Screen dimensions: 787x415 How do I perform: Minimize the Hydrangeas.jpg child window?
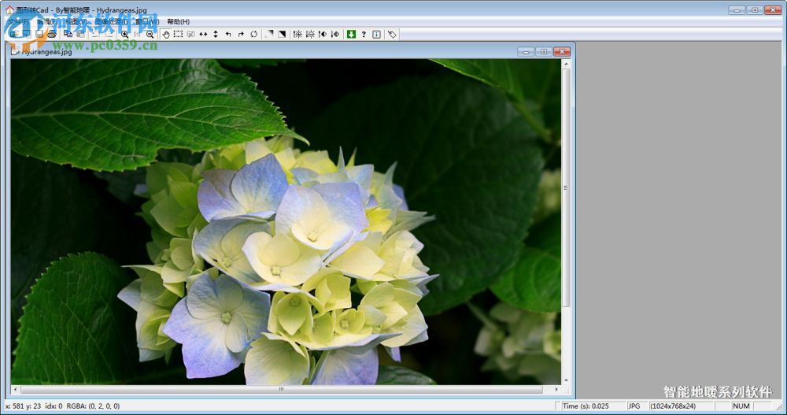pyautogui.click(x=526, y=51)
